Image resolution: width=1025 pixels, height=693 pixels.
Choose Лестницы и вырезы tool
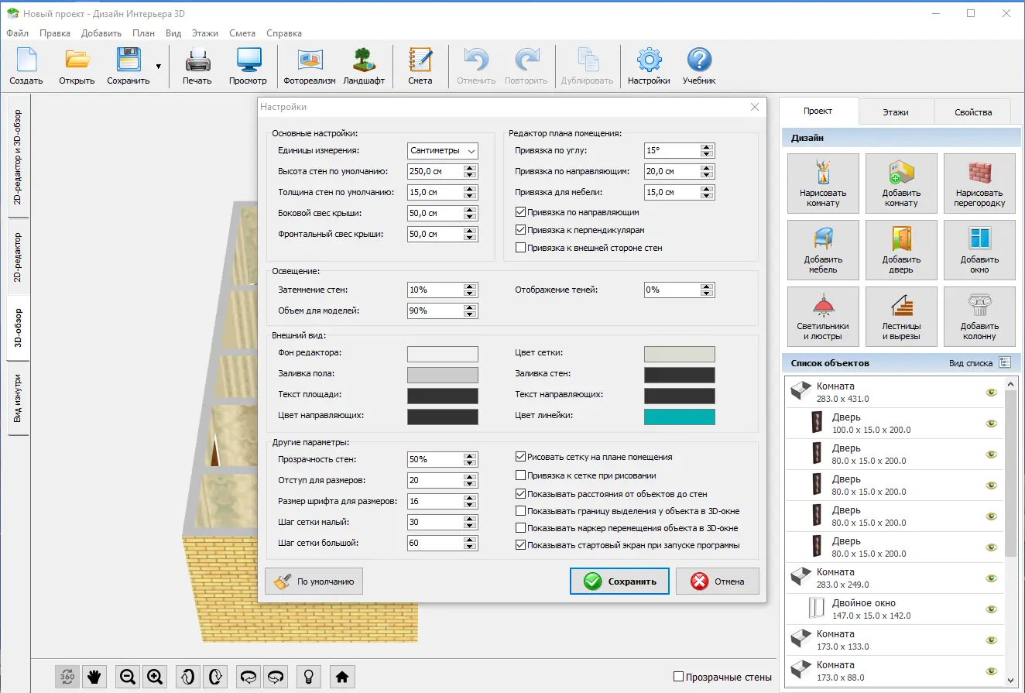point(901,317)
